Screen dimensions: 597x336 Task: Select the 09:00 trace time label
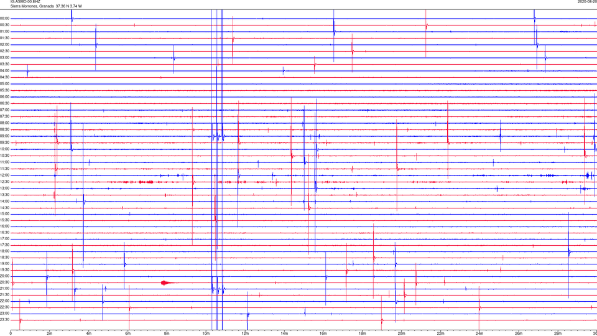(5, 136)
